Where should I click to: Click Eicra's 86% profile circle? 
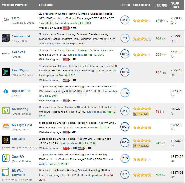pyautogui.click(x=125, y=20)
